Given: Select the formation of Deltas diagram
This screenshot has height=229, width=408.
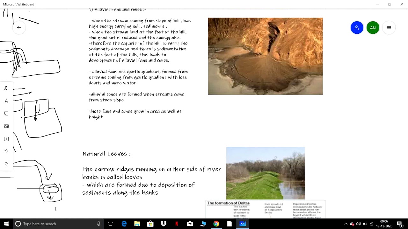Looking at the screenshot, I should point(265,209).
